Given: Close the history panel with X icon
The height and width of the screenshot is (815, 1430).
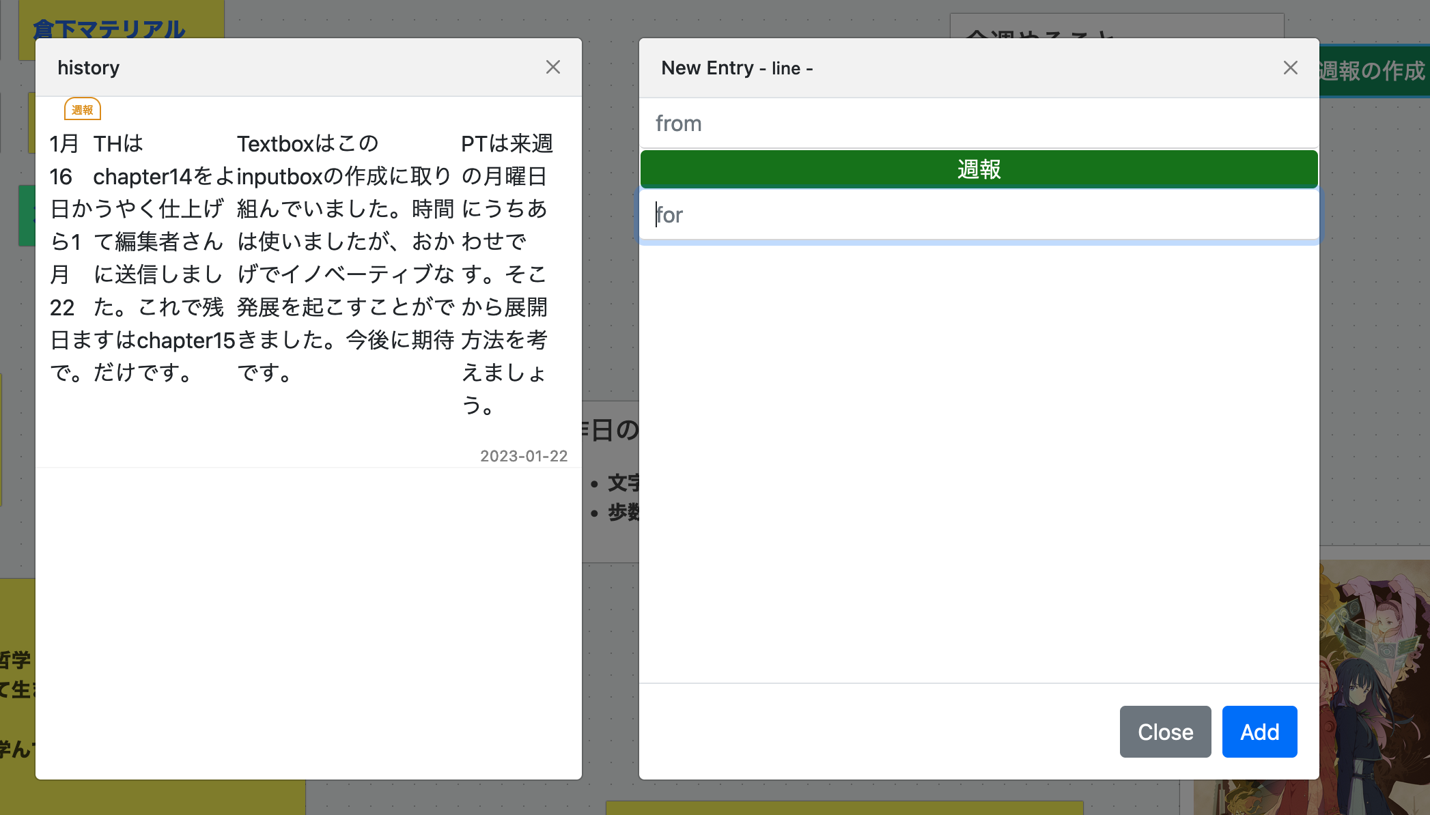Looking at the screenshot, I should [552, 67].
